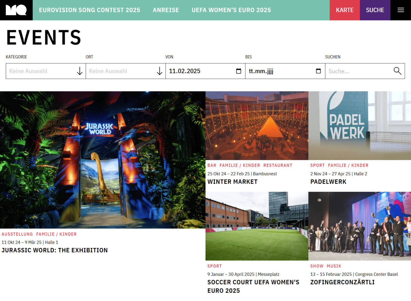Open the Winter Market title link

point(232,182)
